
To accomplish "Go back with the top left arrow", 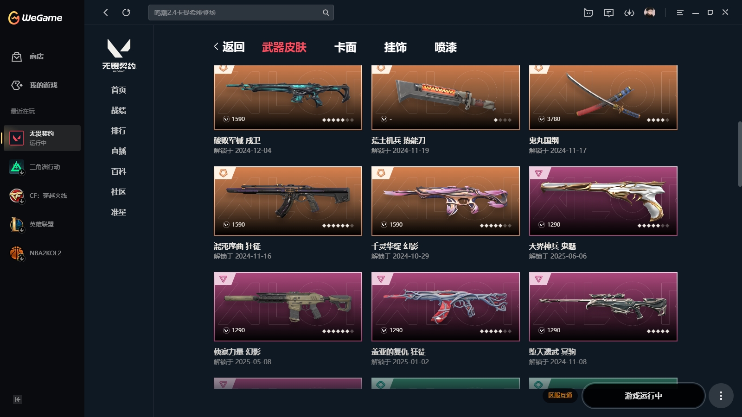I will click(106, 13).
